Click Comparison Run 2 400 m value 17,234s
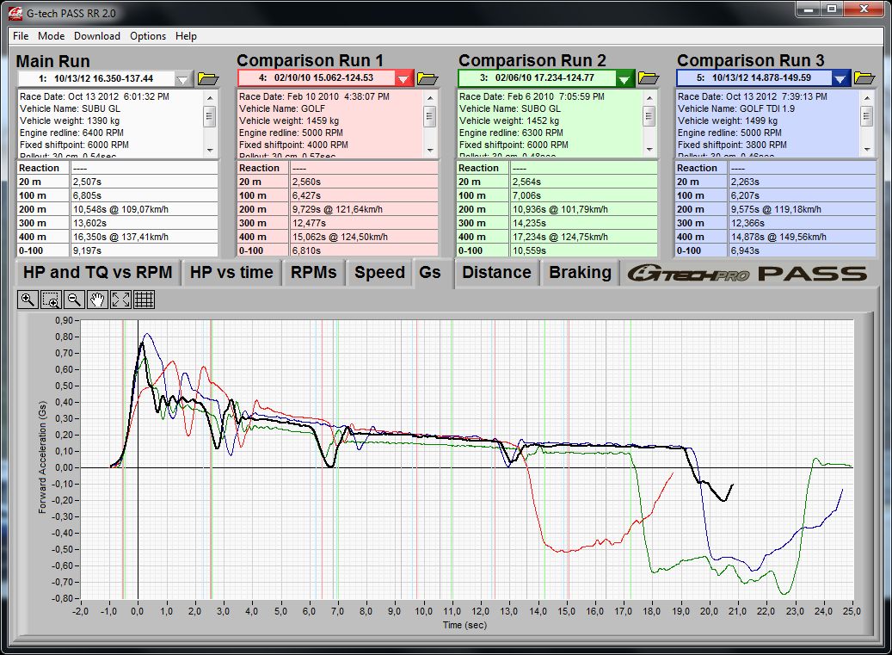This screenshot has width=892, height=655. 584,237
